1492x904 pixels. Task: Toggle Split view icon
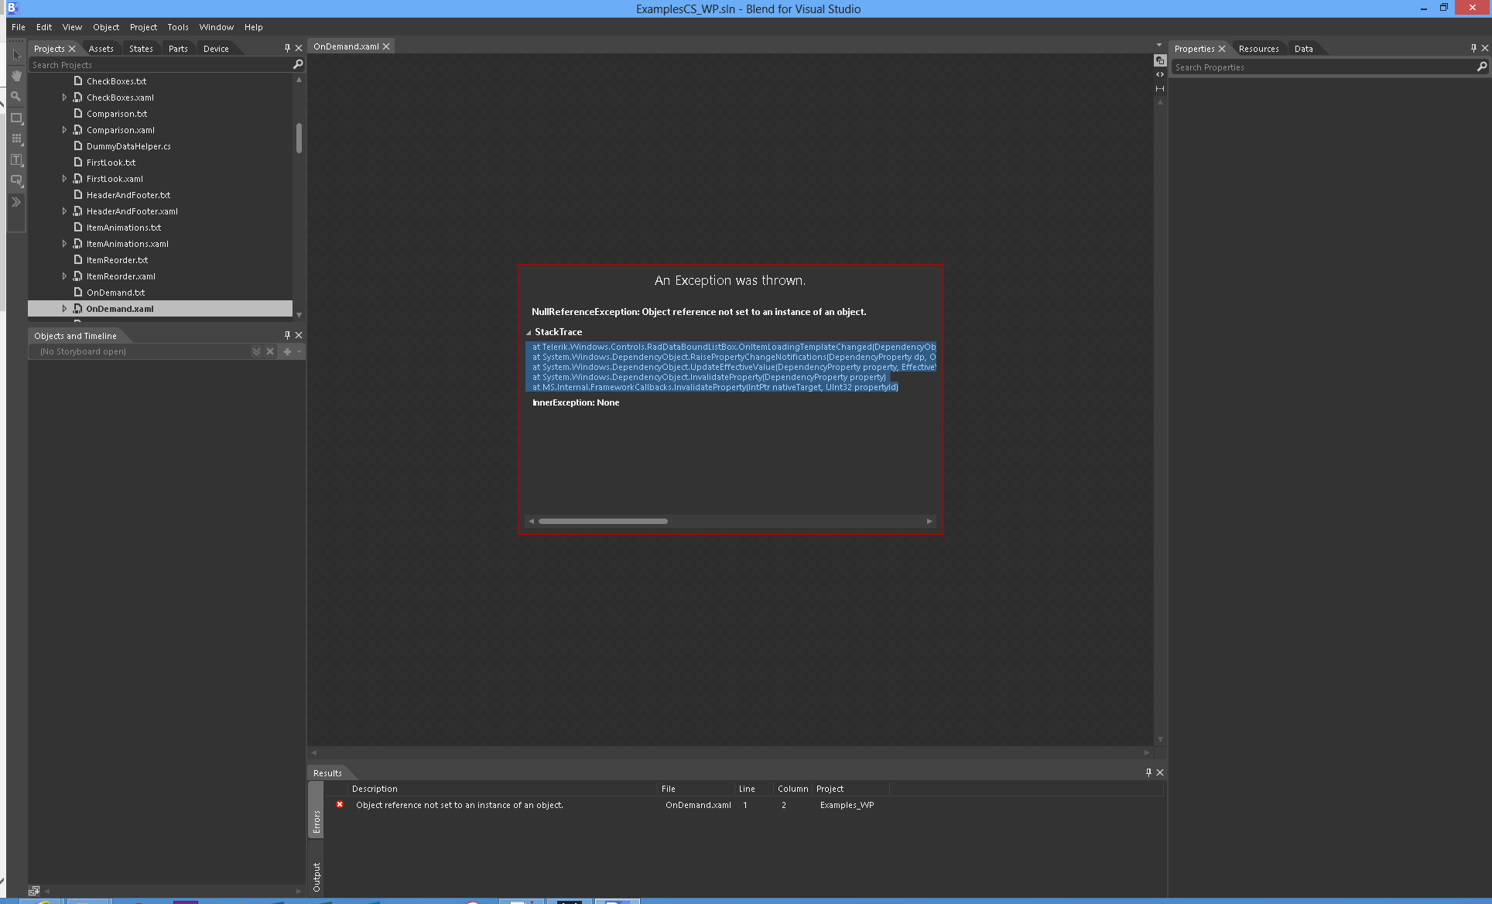coord(1159,88)
